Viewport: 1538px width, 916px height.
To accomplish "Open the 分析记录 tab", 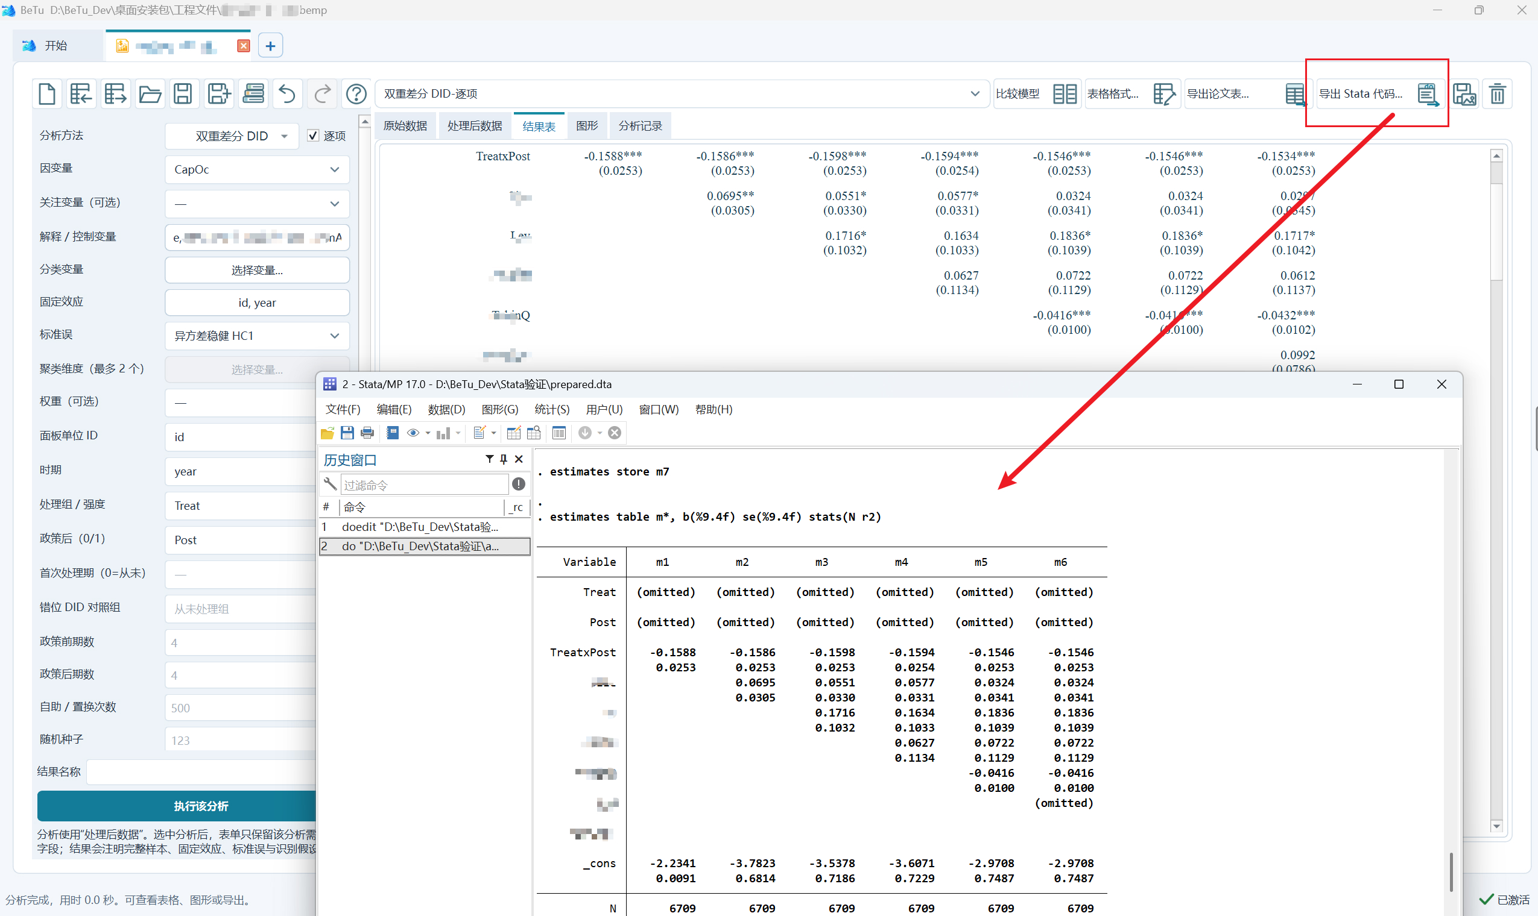I will point(640,126).
